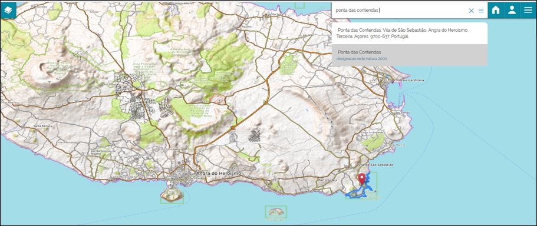Screen dimensions: 537x226
Task: Click Vila de São Sebastião map label
Action: [x=375, y=165]
